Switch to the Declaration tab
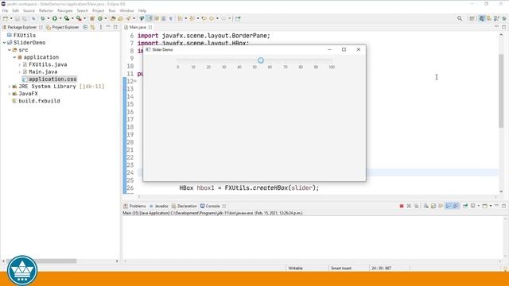Viewport: 509px width, 286px height. point(184,206)
